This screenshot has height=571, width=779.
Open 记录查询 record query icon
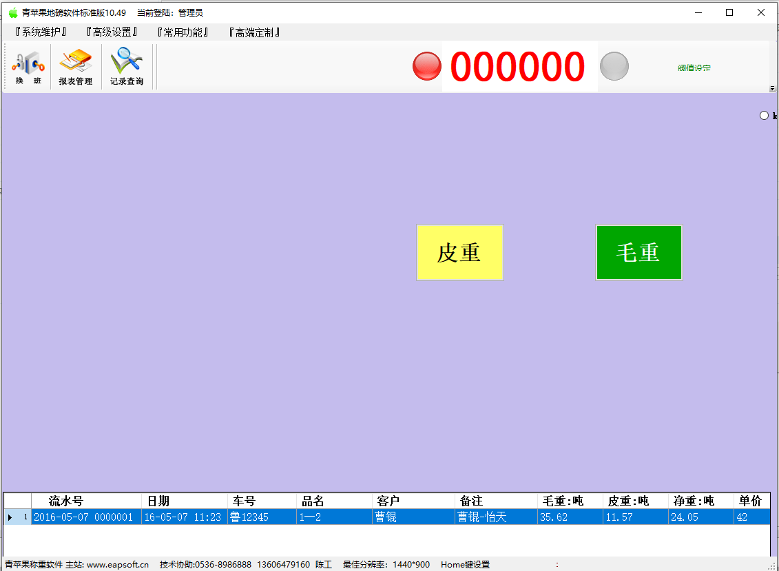pos(126,66)
